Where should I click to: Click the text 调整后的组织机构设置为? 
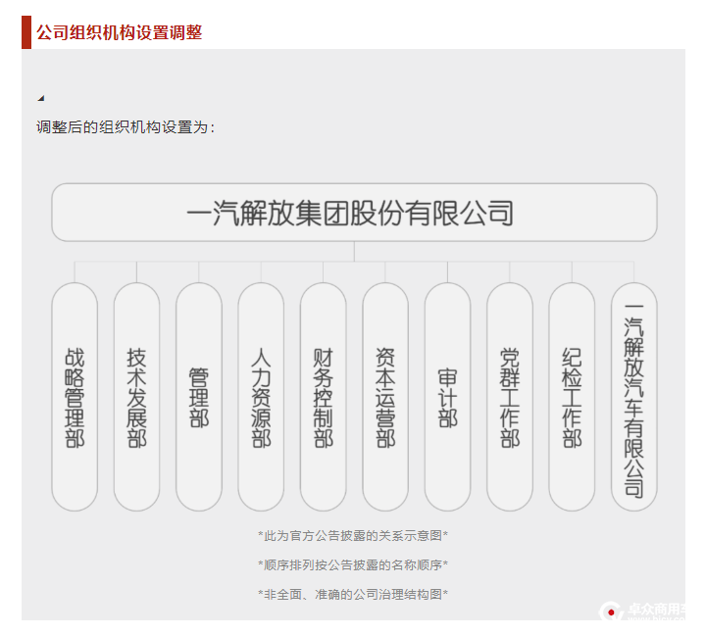(125, 127)
